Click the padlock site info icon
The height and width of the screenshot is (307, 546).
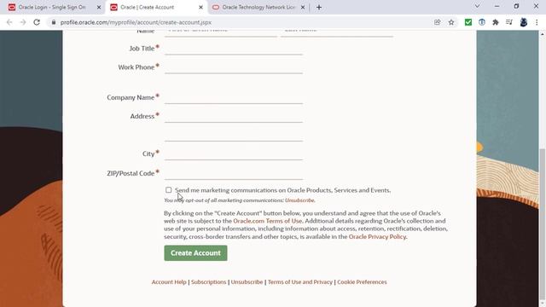(x=53, y=22)
